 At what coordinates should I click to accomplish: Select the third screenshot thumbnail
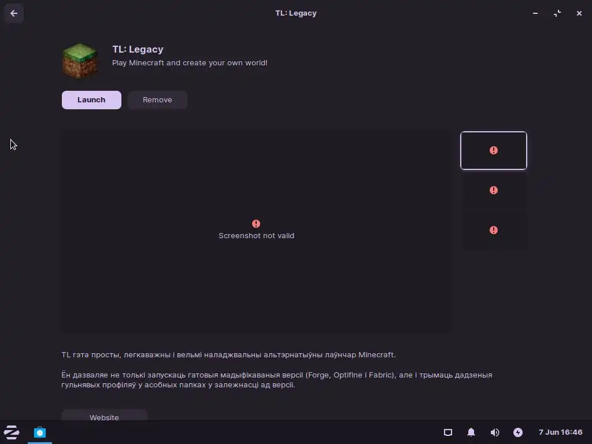494,230
